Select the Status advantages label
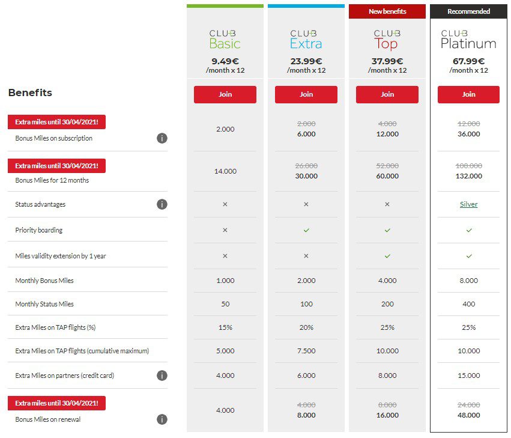The width and height of the screenshot is (511, 438). point(40,204)
